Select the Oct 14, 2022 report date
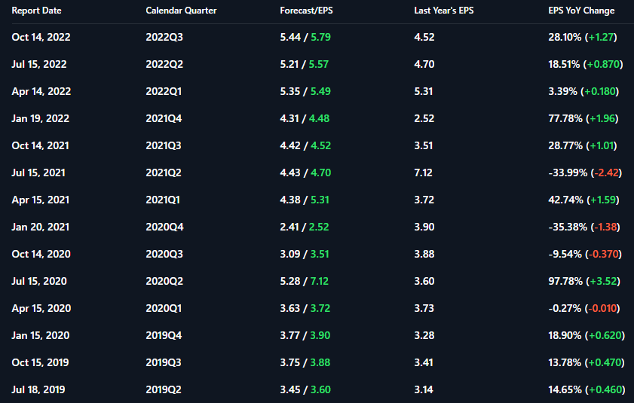This screenshot has width=634, height=403. (41, 37)
